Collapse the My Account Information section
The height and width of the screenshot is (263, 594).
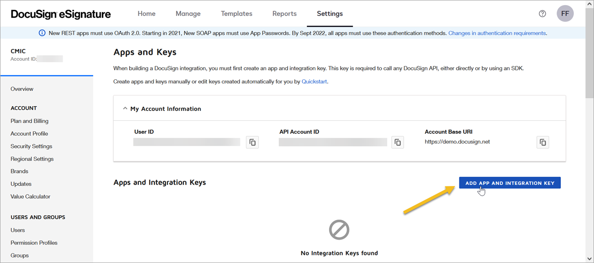(125, 109)
